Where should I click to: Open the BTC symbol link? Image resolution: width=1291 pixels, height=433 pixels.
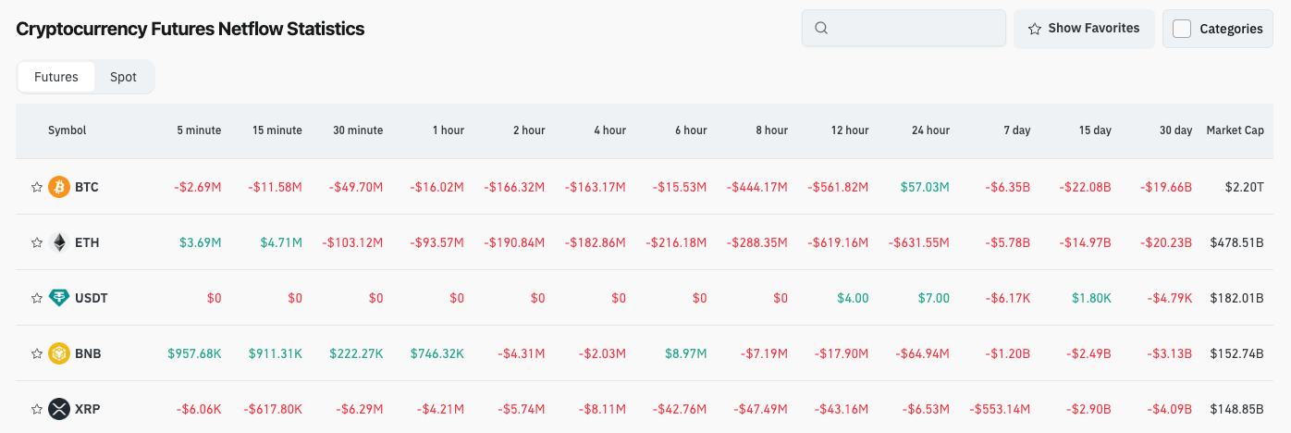pos(87,187)
